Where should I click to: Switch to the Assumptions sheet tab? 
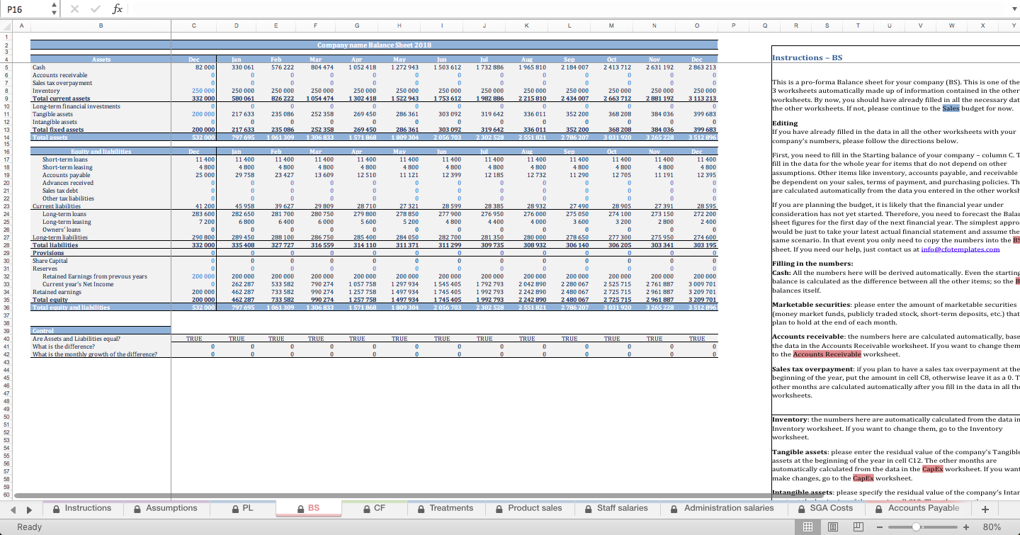coord(165,508)
